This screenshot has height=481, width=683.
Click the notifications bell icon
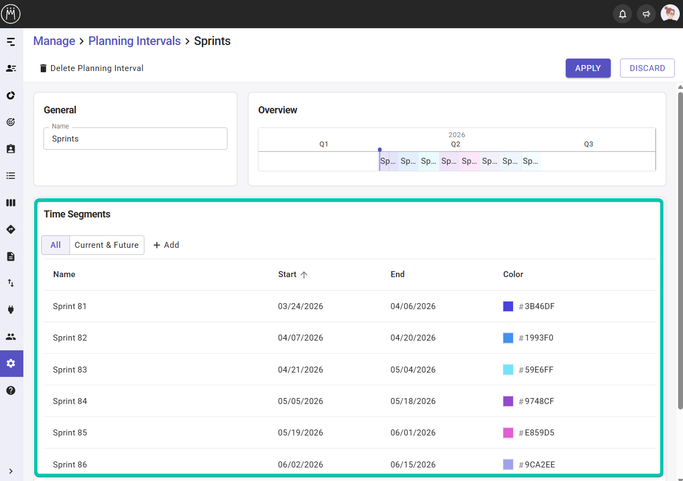[622, 14]
